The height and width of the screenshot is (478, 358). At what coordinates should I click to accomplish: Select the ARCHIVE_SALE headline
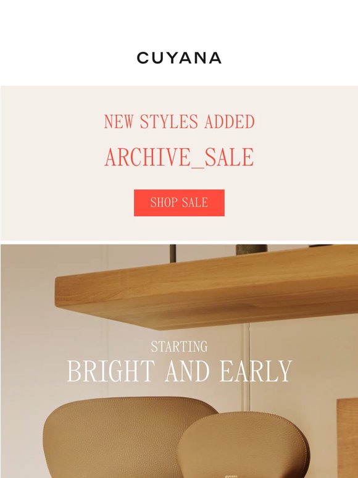pyautogui.click(x=179, y=157)
